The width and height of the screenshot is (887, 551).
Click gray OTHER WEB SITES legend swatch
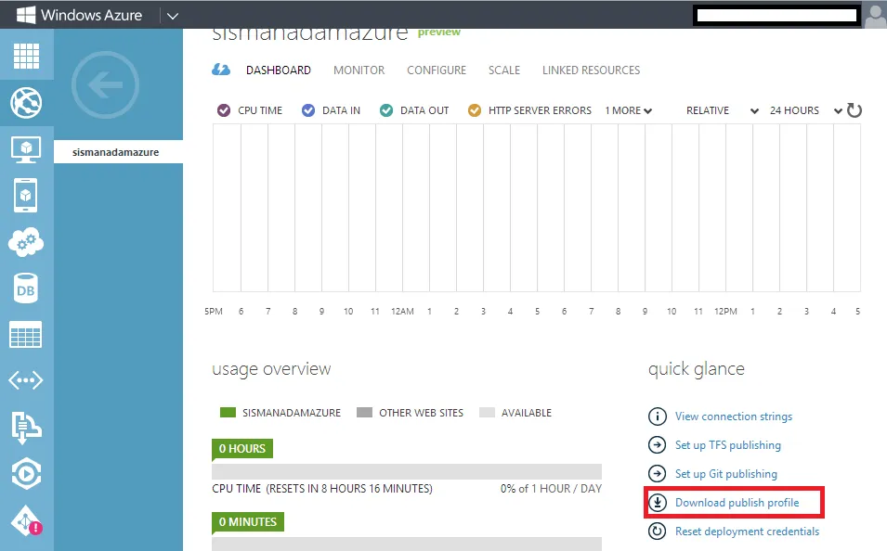364,413
